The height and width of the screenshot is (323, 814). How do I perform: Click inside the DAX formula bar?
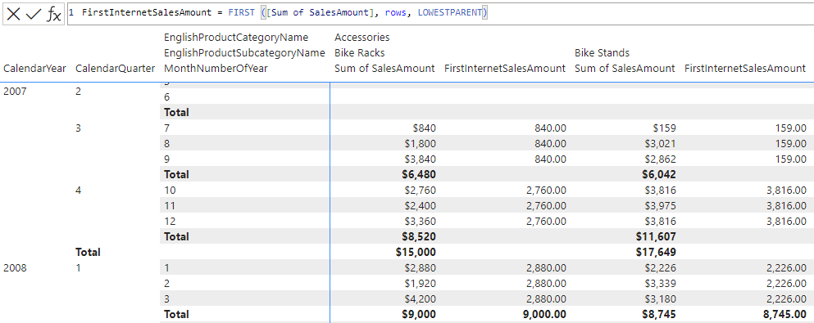[x=440, y=13]
